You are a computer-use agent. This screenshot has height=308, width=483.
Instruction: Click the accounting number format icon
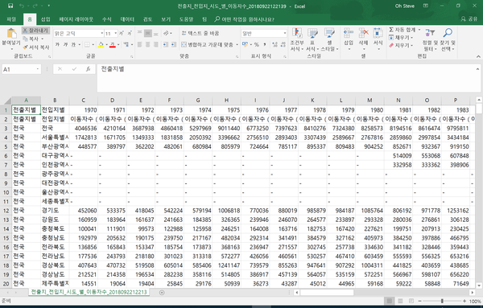246,44
